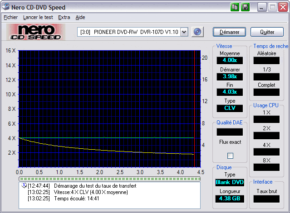Click the 16 X label on the graph axis
The width and height of the screenshot is (290, 213).
(10, 51)
